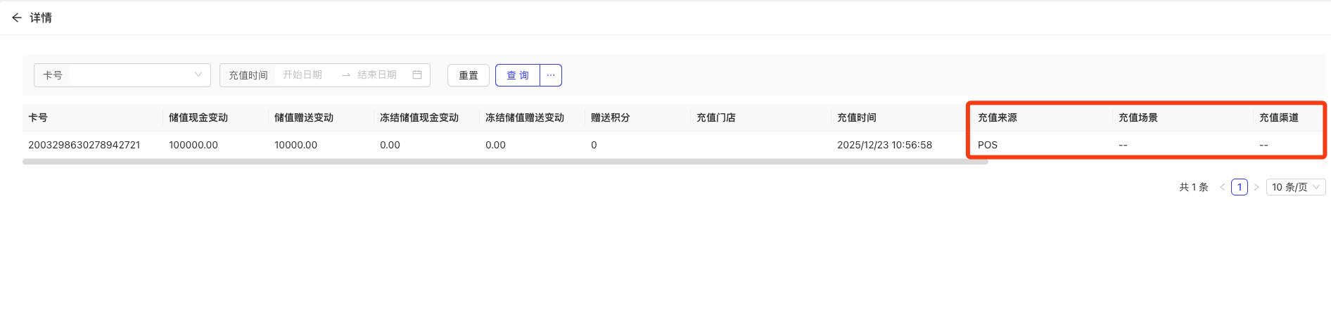This screenshot has height=334, width=1331.
Task: Select card number 2003298630278942721 cell
Action: coord(84,145)
